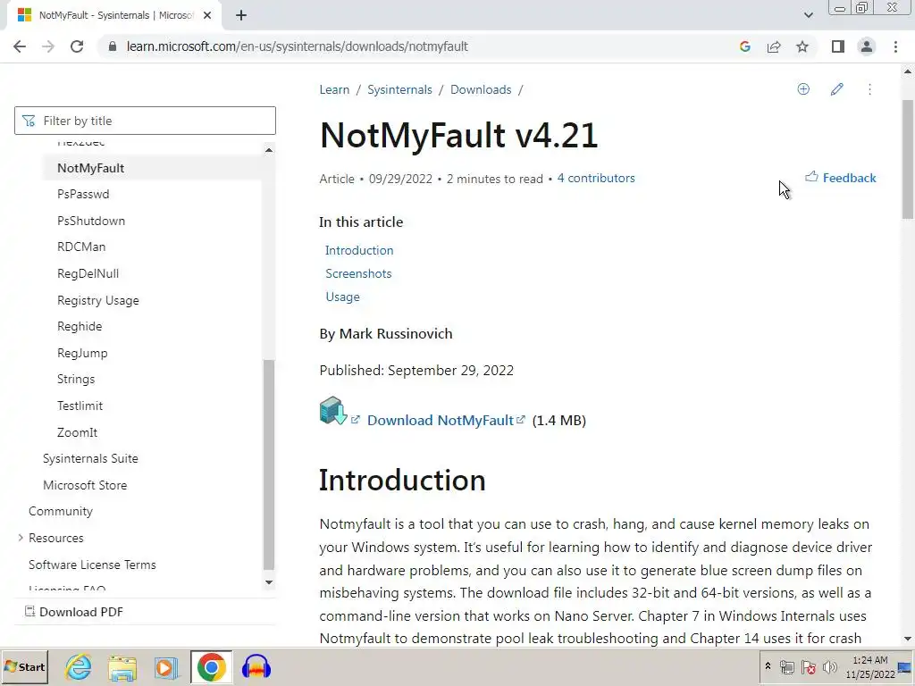The height and width of the screenshot is (686, 915).
Task: Go back to the previous page
Action: click(x=20, y=46)
